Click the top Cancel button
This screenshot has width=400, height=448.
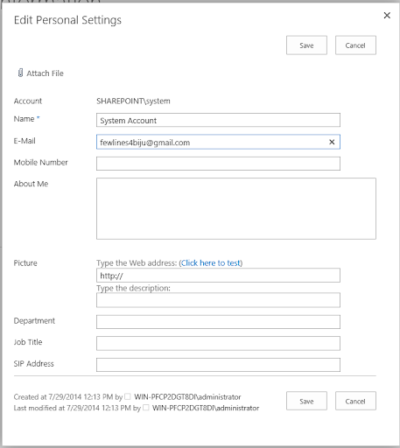355,45
